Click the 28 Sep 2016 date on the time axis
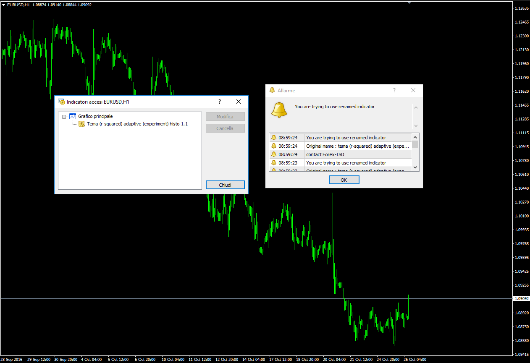Screen dimensions: 530x363 coord(11,360)
